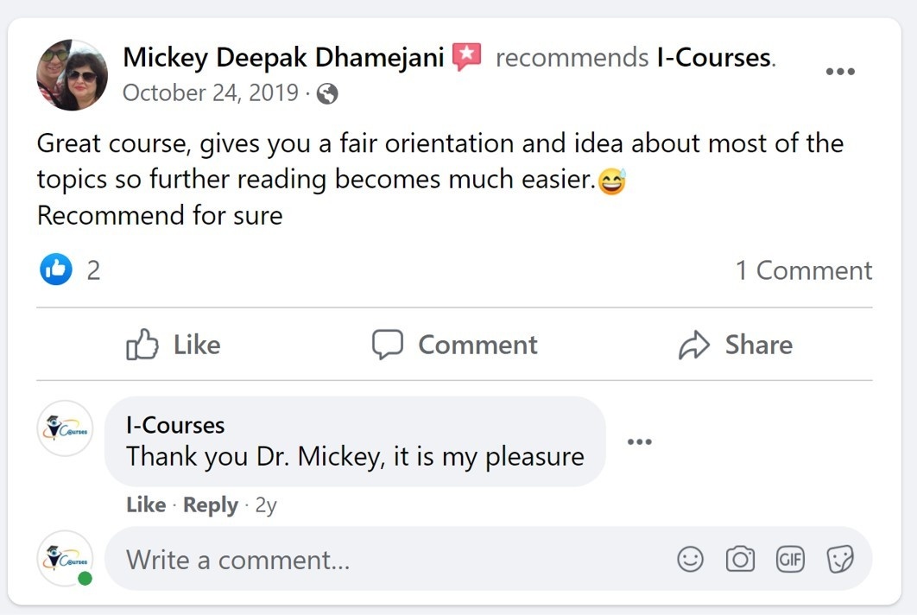Click the blue thumbs-up reaction icon
The width and height of the screenshot is (917, 615).
(56, 270)
